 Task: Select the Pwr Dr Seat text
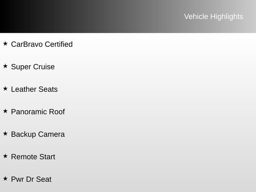(x=31, y=180)
